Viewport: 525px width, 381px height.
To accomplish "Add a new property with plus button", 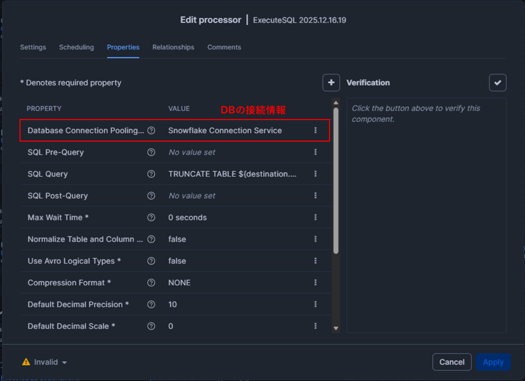I will click(x=331, y=83).
